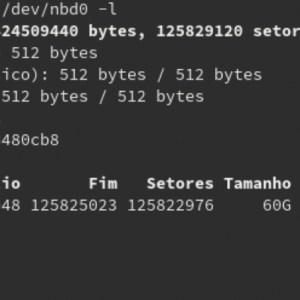The image size is (300, 300).
Task: Click the Tamanho column header
Action: pos(257,184)
